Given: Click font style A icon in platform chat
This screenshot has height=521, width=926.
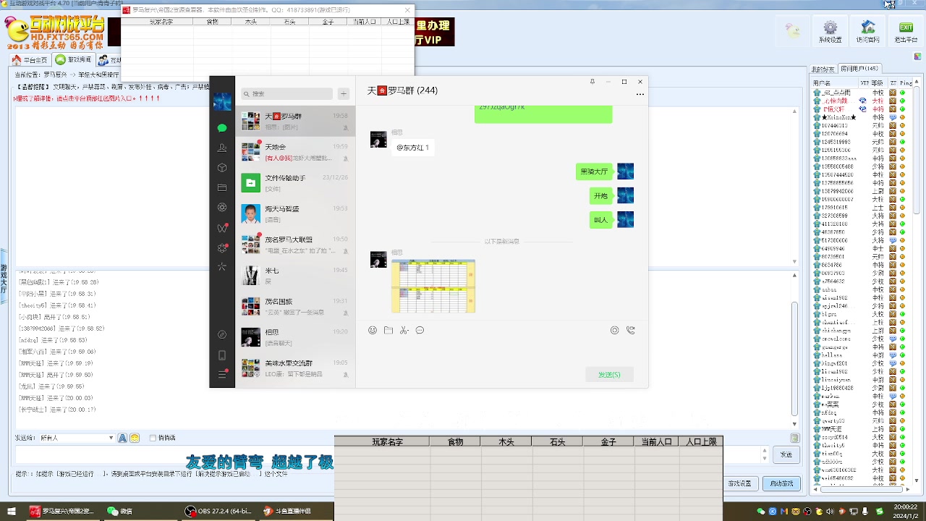Looking at the screenshot, I should (x=122, y=438).
